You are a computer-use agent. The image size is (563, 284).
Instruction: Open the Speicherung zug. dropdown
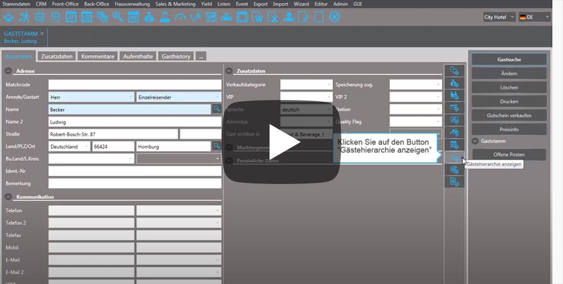click(x=415, y=85)
